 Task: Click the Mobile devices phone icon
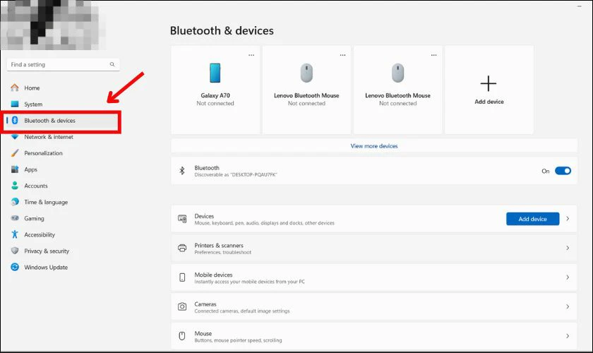point(182,277)
